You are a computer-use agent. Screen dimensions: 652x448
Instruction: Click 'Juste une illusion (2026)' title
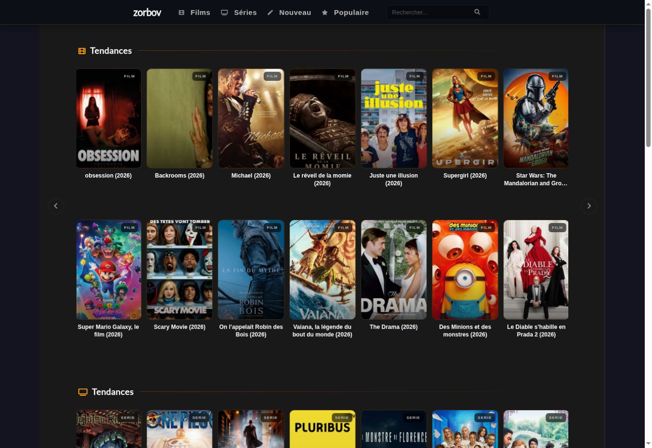pyautogui.click(x=394, y=179)
